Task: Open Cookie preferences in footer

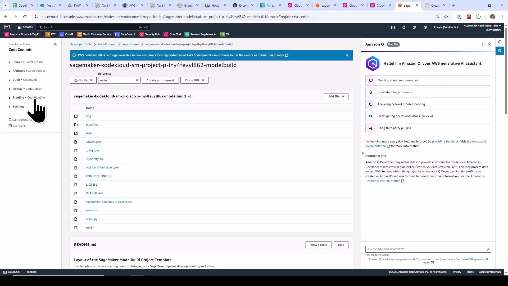Action: pos(489,272)
